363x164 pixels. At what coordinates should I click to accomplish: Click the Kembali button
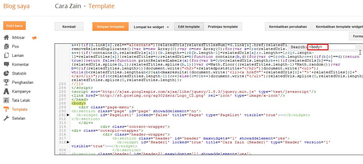pos(69,27)
